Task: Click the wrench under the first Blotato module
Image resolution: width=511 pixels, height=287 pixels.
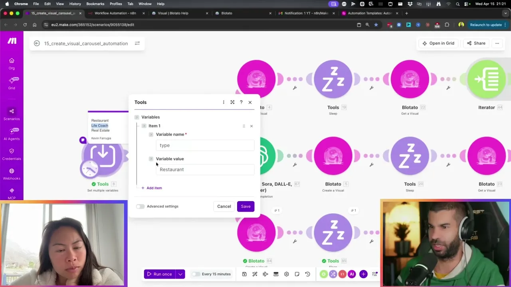Action: (295, 88)
